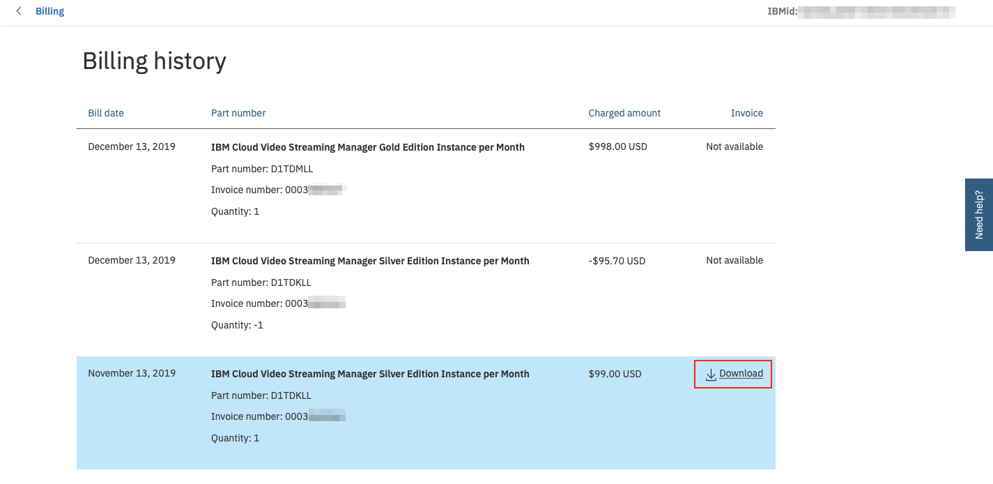Open the Need help? side tab
This screenshot has width=993, height=484.
point(979,215)
